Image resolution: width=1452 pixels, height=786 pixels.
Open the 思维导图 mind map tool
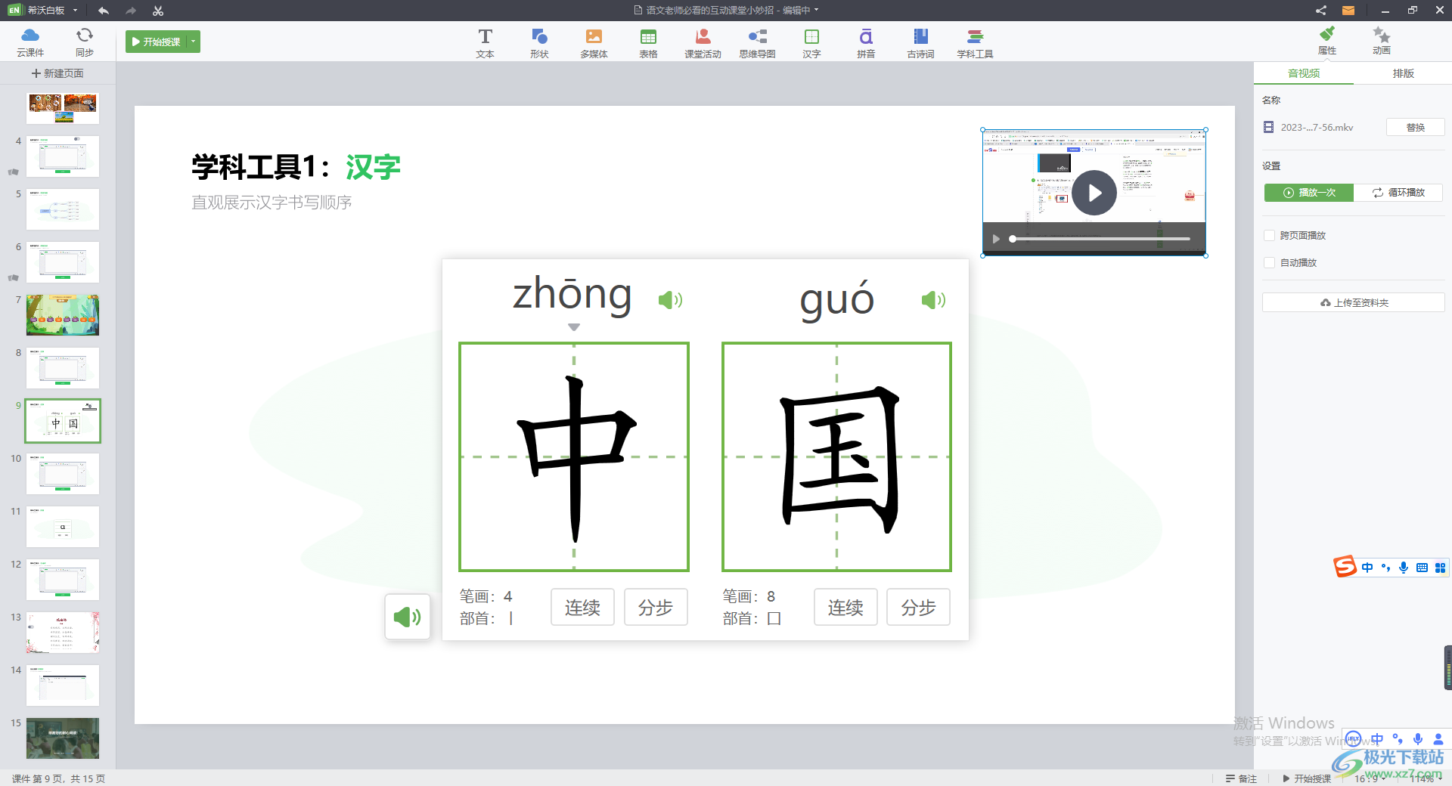point(757,43)
